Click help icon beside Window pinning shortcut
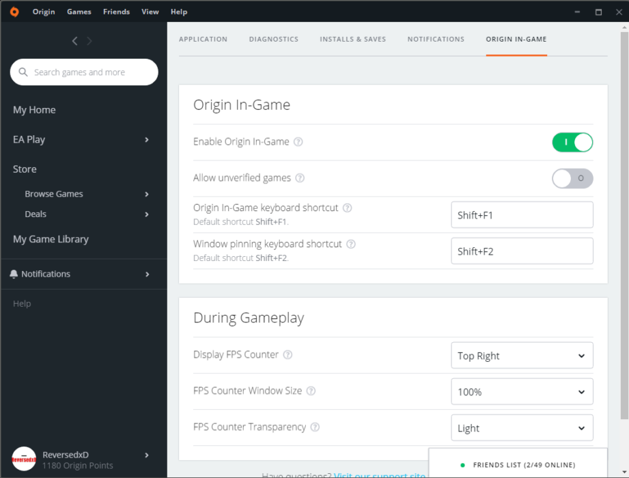This screenshot has height=478, width=629. coord(350,244)
